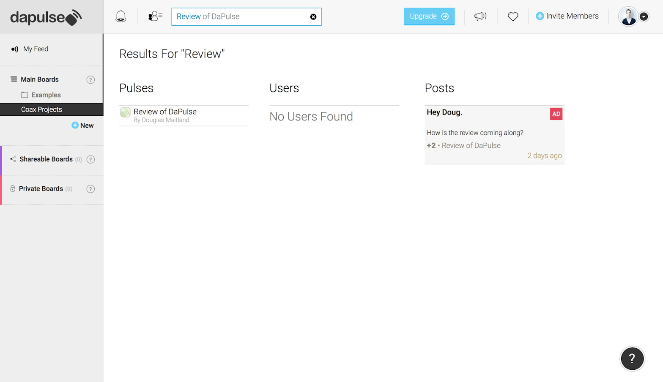
Task: Click help icon beside Shareable Boards
Action: coord(90,159)
